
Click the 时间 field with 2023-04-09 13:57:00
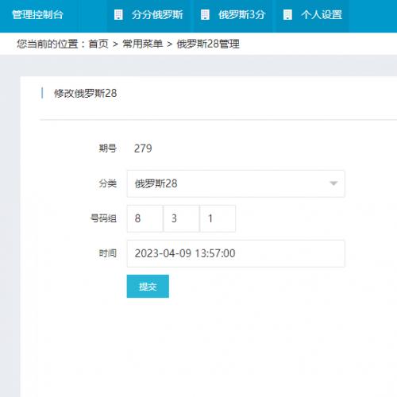(236, 253)
